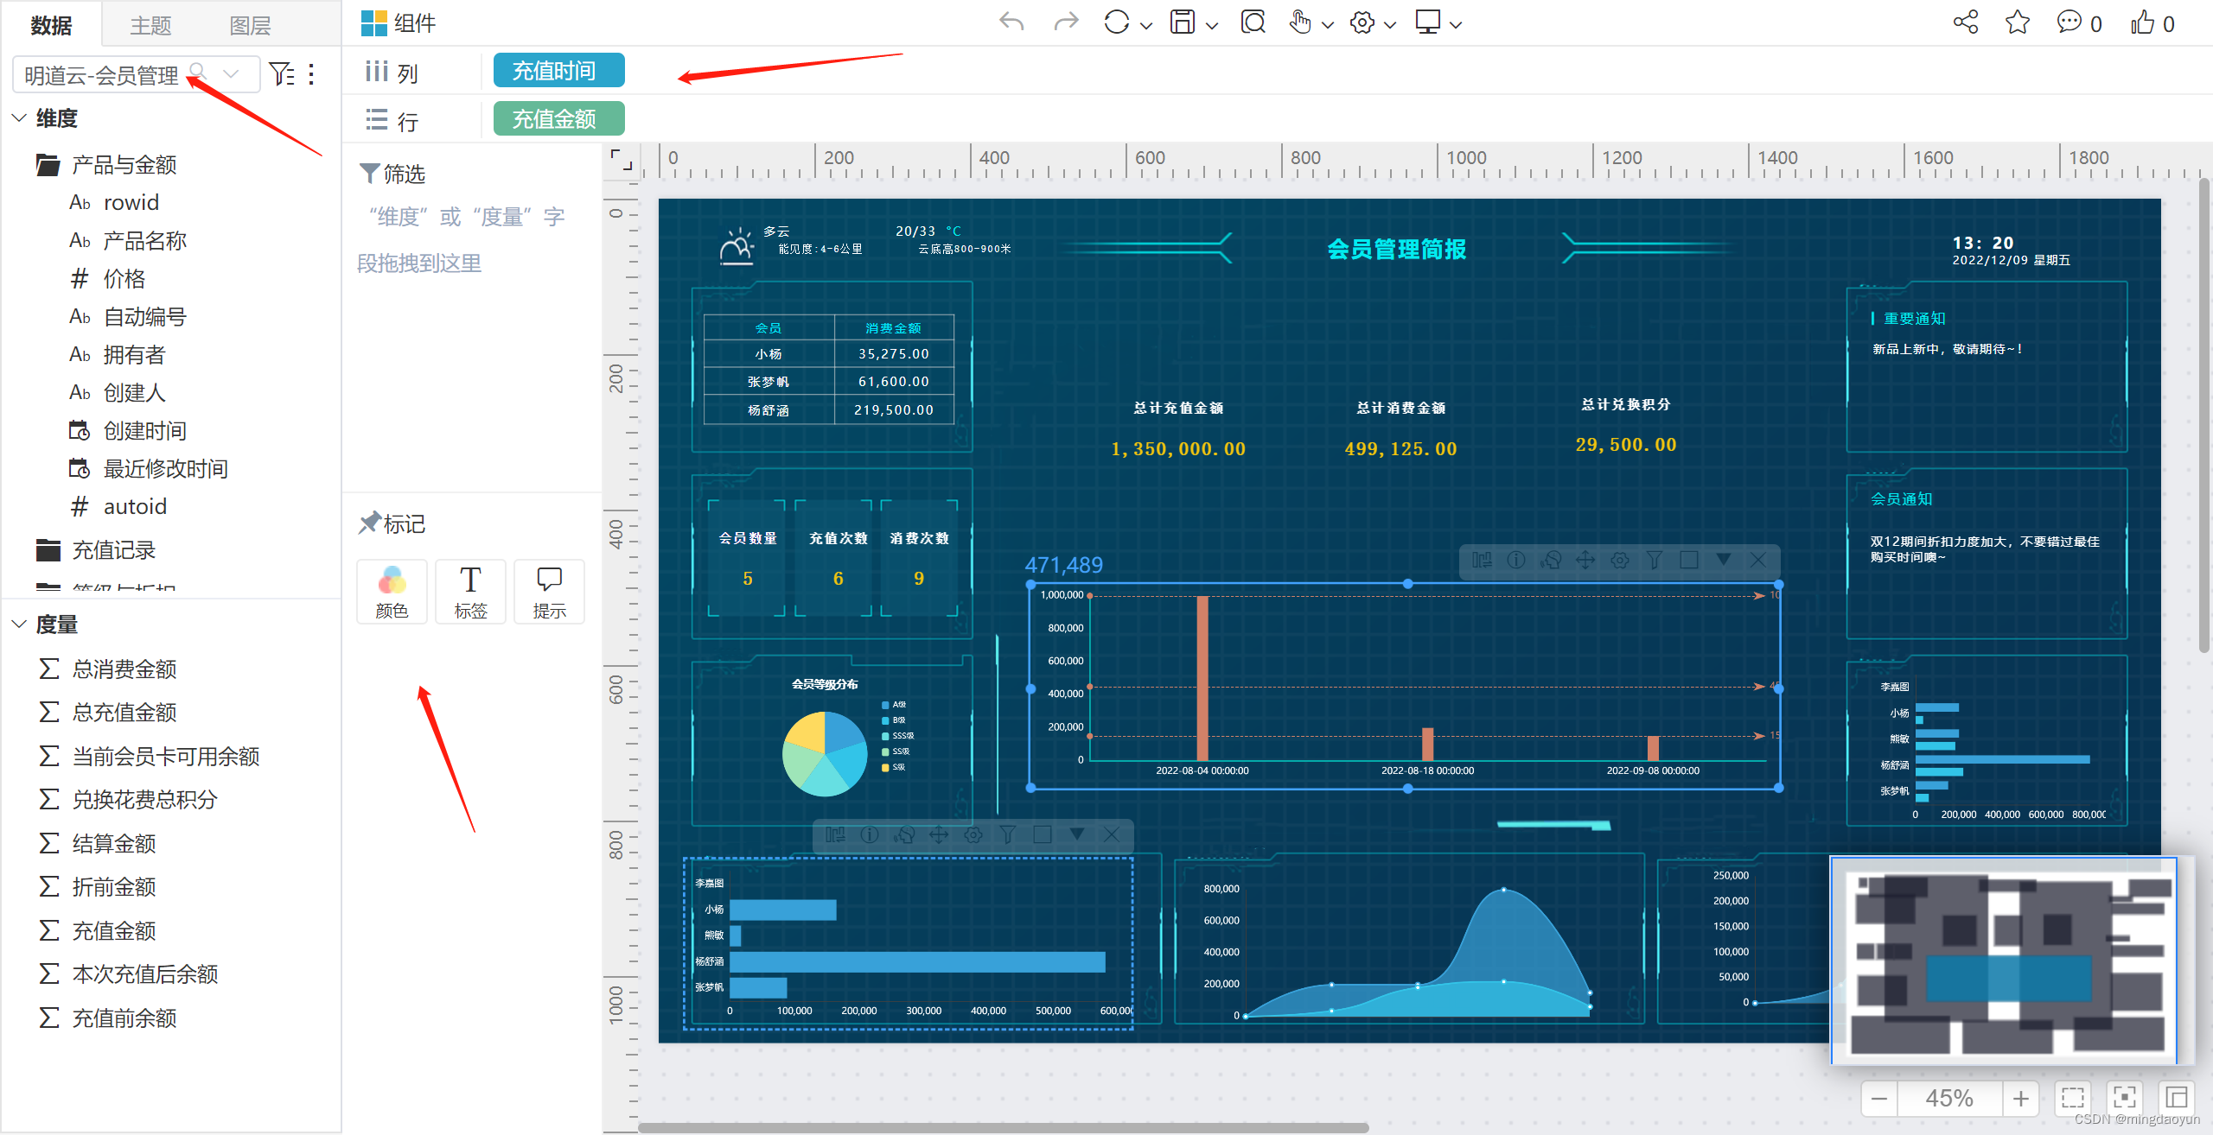Collapse the 维度 section
Viewport: 2213px width, 1135px height.
click(19, 117)
